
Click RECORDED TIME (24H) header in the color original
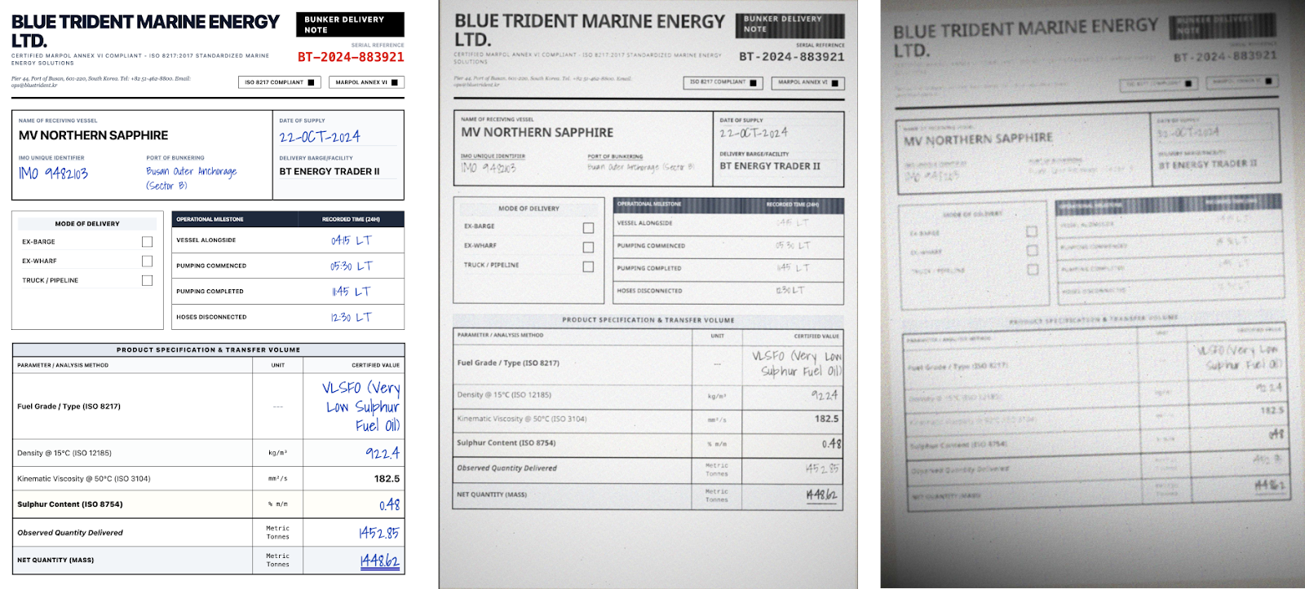tap(351, 219)
